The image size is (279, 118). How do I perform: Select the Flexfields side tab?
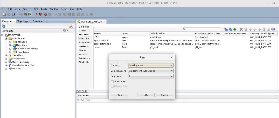coord(84,62)
